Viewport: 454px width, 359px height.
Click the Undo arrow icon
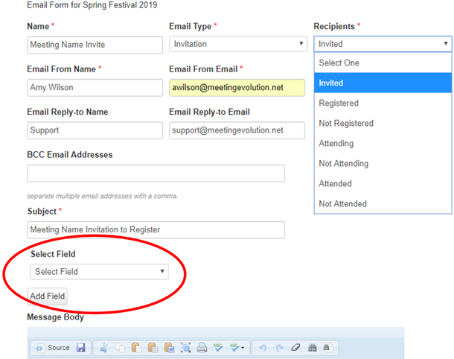[x=261, y=348]
